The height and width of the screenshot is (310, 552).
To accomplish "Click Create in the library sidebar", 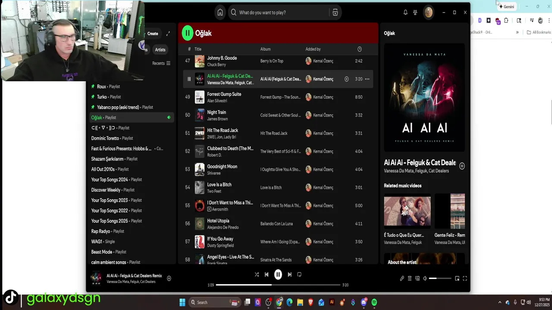I will coord(153,34).
